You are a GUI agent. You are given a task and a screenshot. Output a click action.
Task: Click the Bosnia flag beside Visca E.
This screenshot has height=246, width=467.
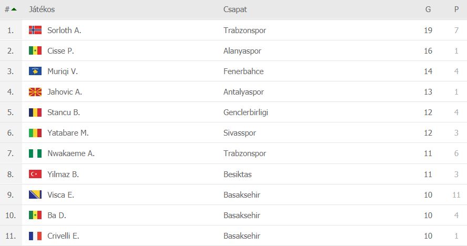(35, 195)
